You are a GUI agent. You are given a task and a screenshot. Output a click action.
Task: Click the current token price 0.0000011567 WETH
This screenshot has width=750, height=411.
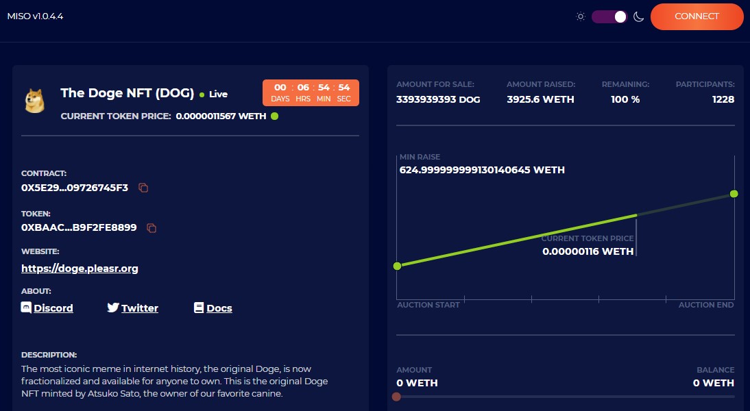(221, 116)
